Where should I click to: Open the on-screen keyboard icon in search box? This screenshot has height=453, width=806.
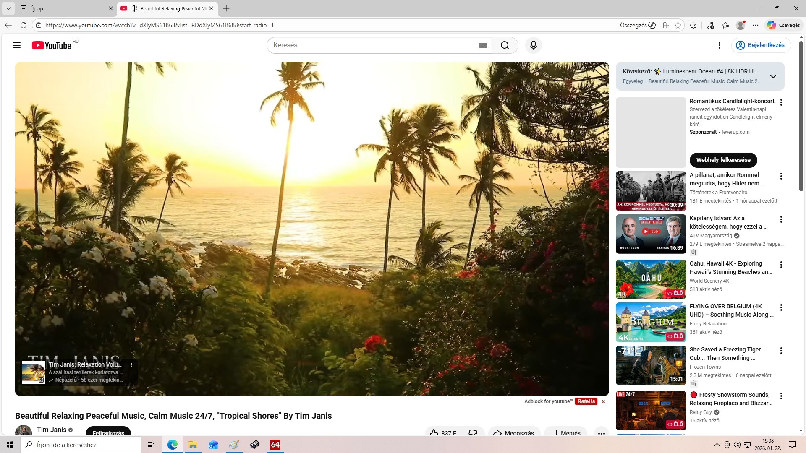tap(483, 45)
